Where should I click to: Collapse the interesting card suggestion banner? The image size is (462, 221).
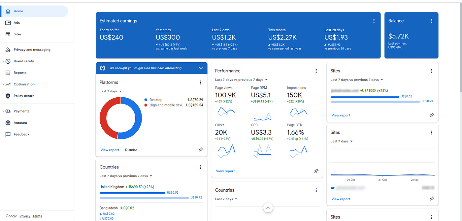click(201, 68)
